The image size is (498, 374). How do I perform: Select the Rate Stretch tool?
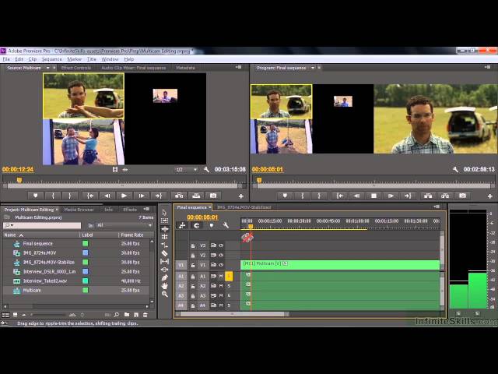click(164, 245)
